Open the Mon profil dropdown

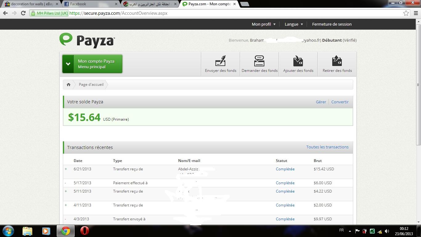264,24
